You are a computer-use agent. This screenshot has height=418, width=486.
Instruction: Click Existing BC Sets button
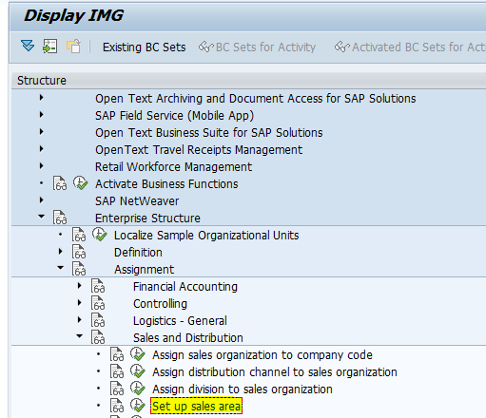pos(144,47)
